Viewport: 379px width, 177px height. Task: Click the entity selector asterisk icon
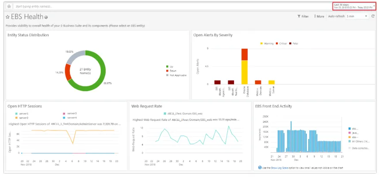pyautogui.click(x=9, y=6)
